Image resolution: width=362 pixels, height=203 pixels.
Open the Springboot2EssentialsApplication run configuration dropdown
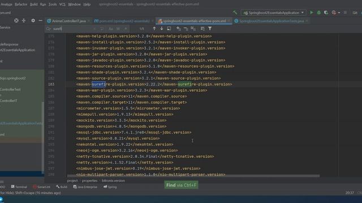tap(274, 12)
